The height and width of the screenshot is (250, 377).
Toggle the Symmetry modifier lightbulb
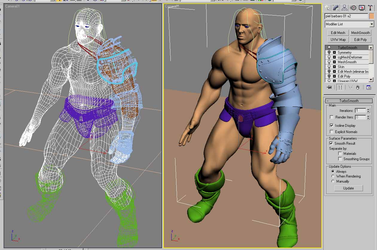pos(329,53)
